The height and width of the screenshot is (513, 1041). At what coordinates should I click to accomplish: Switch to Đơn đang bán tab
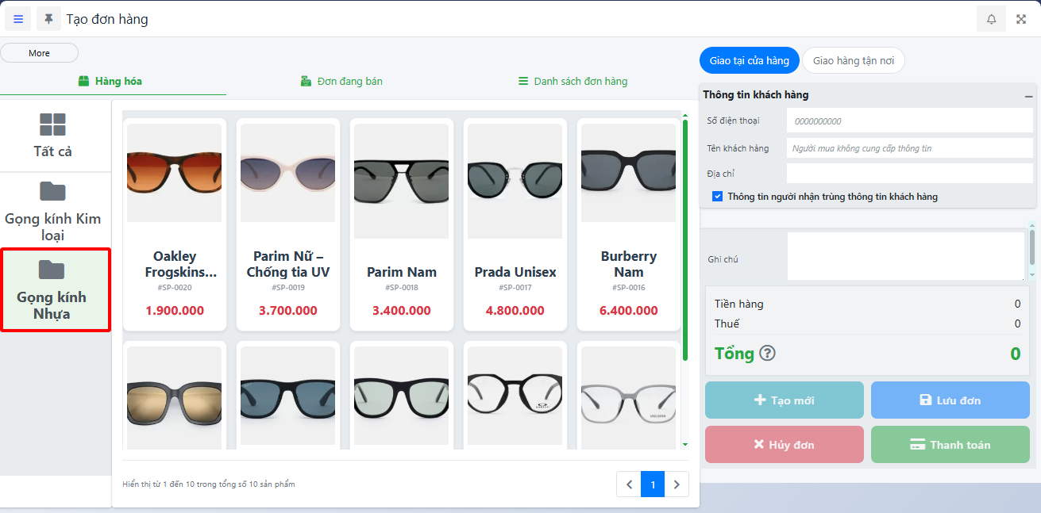click(341, 82)
